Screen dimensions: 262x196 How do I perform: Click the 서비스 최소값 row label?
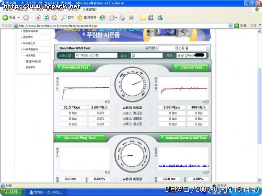click(133, 124)
